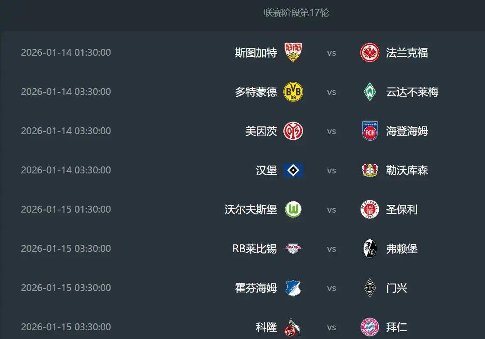This screenshot has height=339, width=485.
Task: Click vs in RB莱比锡 versus 弗赖堡 row
Action: [x=331, y=249]
